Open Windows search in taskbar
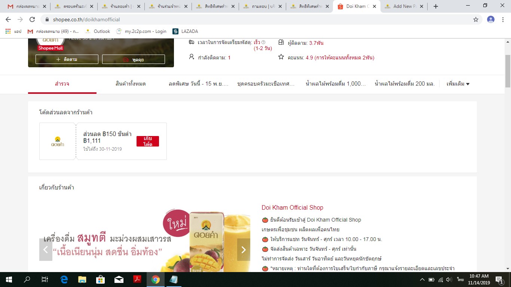The width and height of the screenshot is (511, 287). pyautogui.click(x=27, y=280)
